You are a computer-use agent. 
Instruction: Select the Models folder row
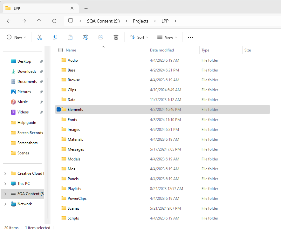[x=162, y=159]
